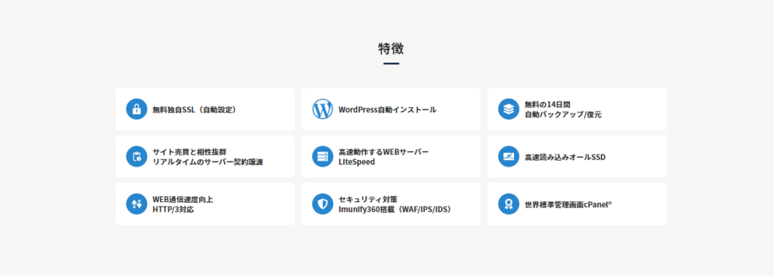This screenshot has width=774, height=276.
Task: Click the stacked layers backup icon
Action: click(509, 109)
